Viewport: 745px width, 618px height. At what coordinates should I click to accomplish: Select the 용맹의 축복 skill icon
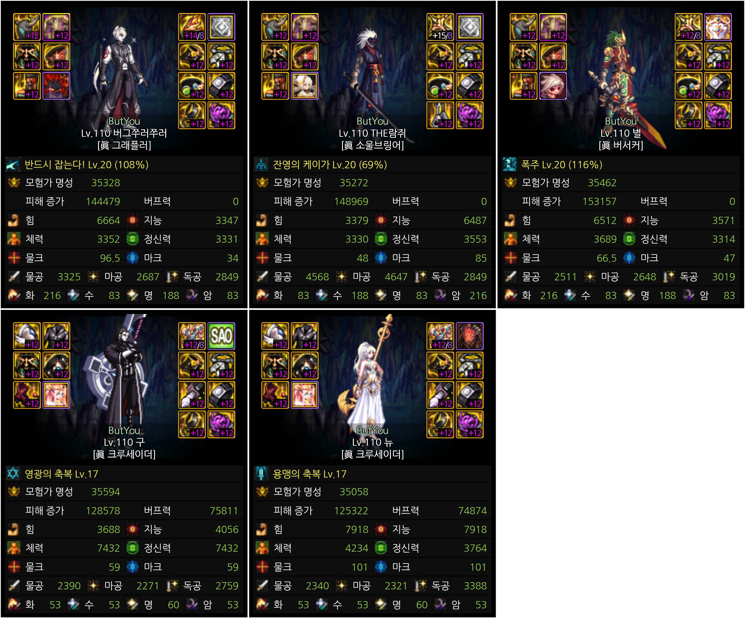[x=261, y=473]
